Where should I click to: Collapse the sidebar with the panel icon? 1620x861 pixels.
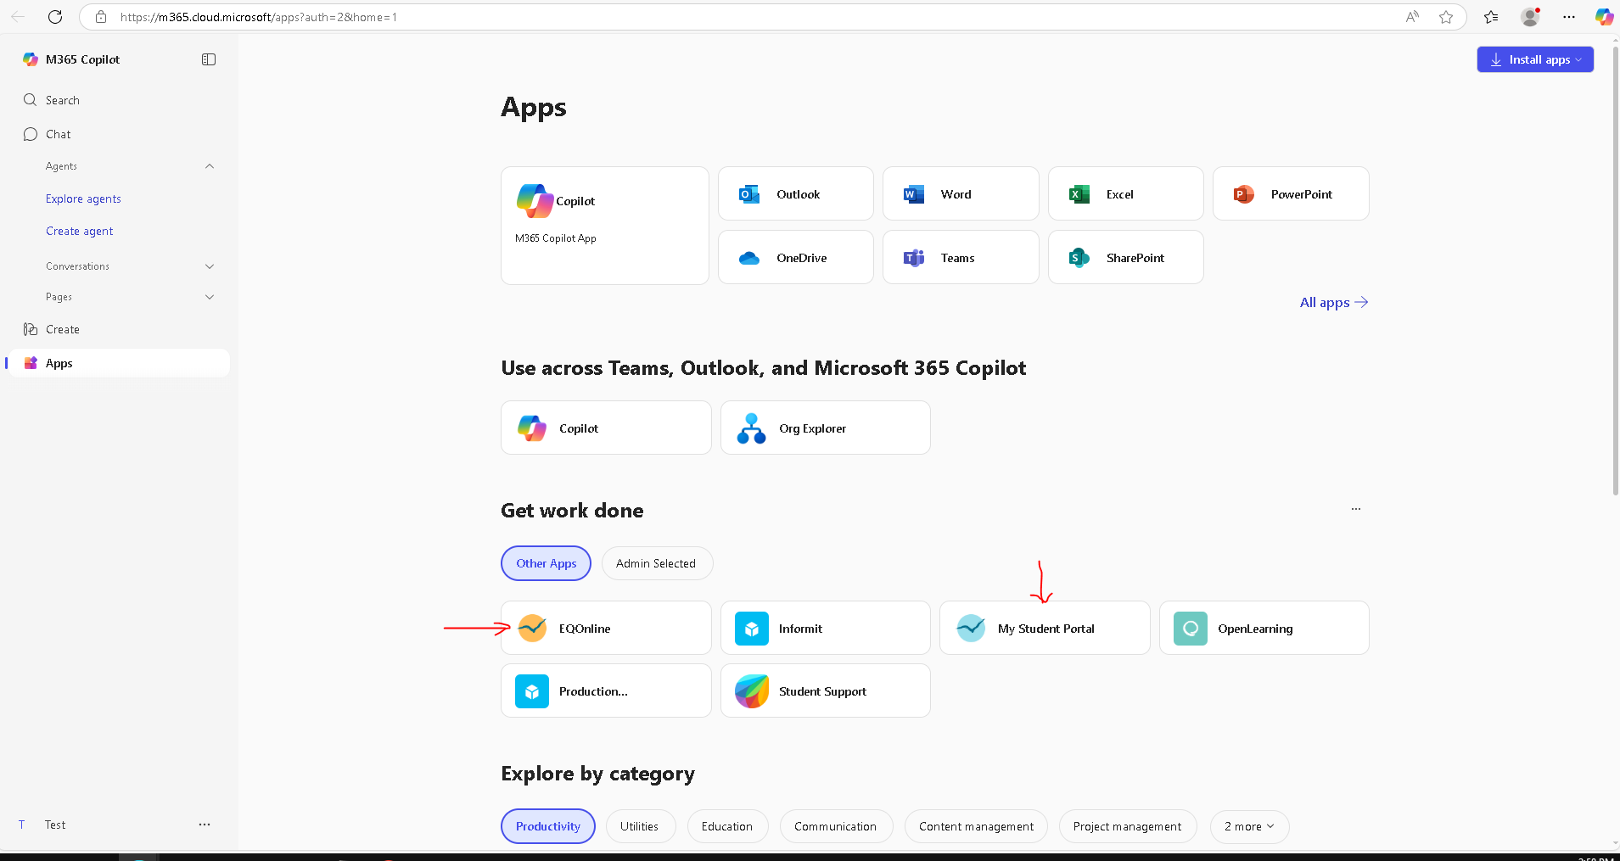(209, 59)
